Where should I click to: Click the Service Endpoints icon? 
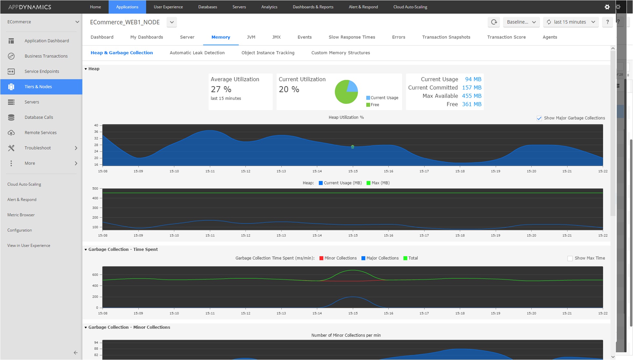click(11, 71)
